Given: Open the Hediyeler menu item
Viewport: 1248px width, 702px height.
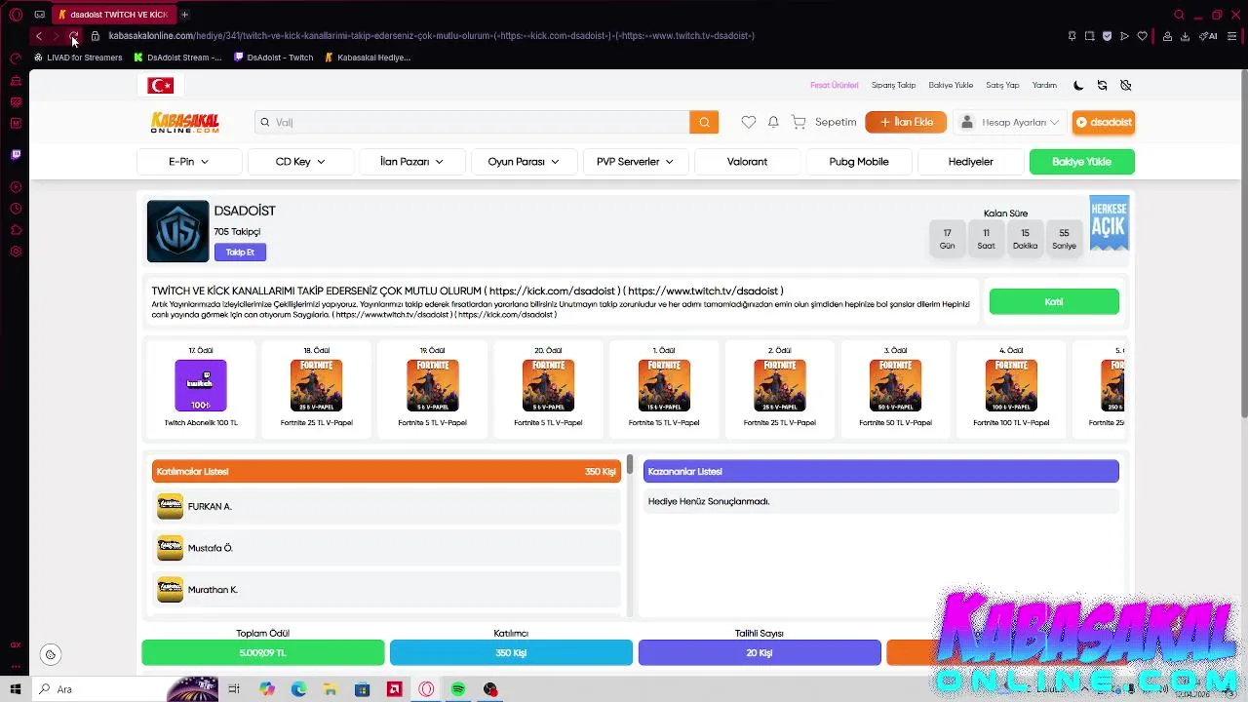Looking at the screenshot, I should click(x=970, y=162).
